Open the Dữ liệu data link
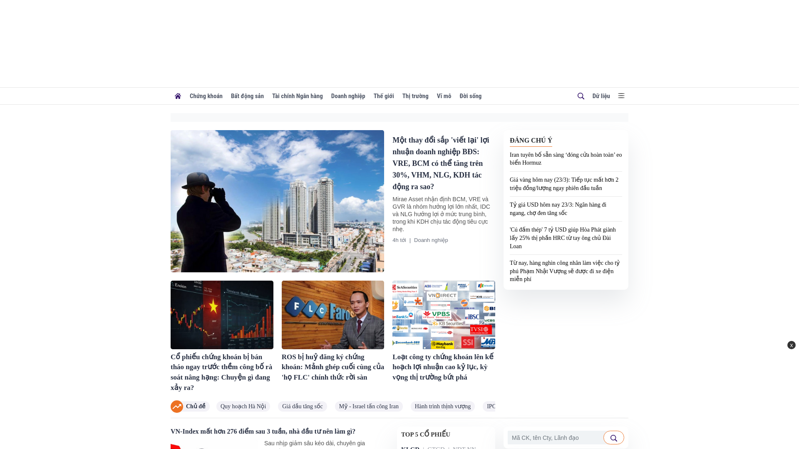 pyautogui.click(x=601, y=96)
